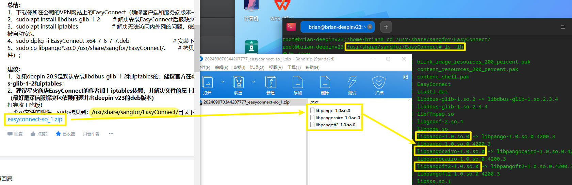Click 只看作者 filter link

point(91,134)
